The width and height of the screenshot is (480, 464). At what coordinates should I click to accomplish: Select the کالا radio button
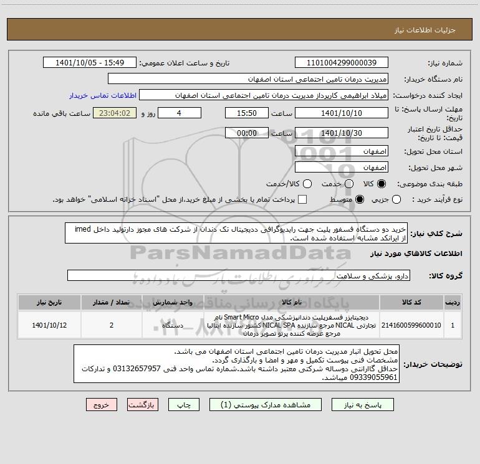382,184
